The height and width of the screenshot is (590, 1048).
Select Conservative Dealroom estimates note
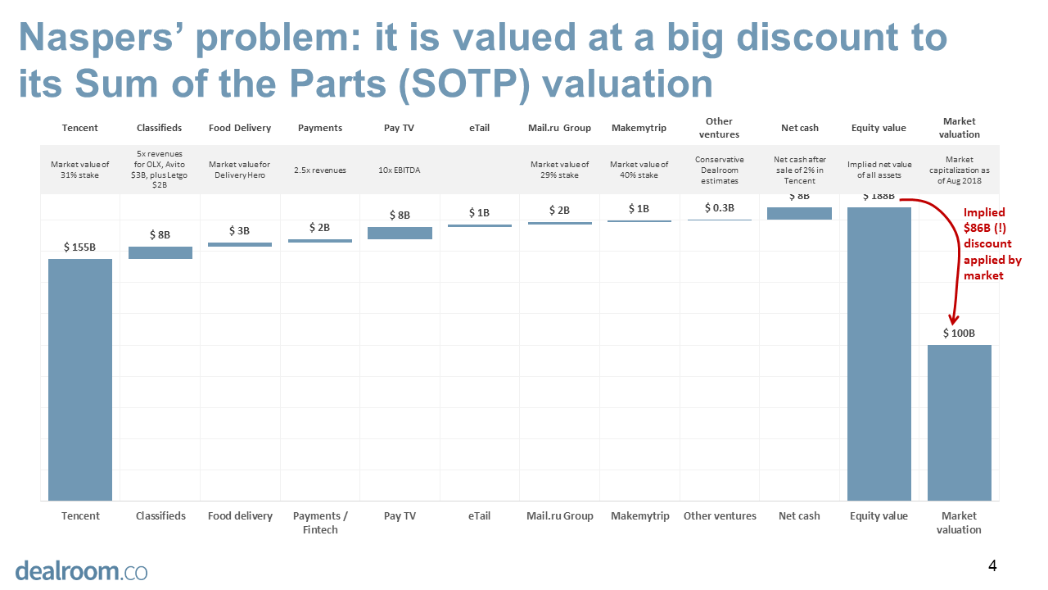pos(719,170)
